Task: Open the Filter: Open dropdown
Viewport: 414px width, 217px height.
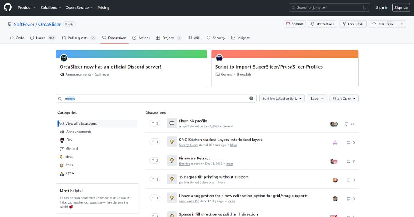Action: pos(344,99)
